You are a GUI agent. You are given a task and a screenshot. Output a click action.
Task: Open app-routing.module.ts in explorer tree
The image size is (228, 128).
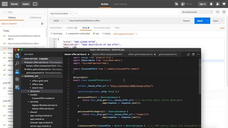pyautogui.click(x=41, y=116)
